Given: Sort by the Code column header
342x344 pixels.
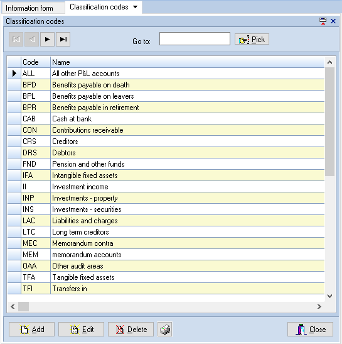Looking at the screenshot, I should pyautogui.click(x=36, y=62).
